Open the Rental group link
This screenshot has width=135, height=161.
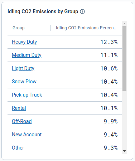[x=19, y=108]
